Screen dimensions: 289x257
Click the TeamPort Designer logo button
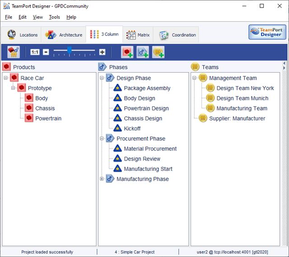(267, 32)
